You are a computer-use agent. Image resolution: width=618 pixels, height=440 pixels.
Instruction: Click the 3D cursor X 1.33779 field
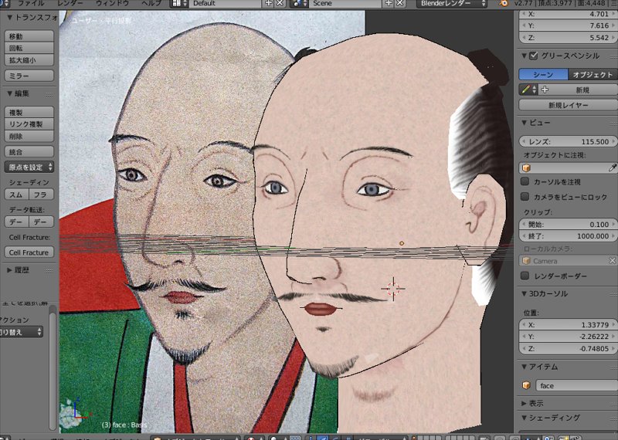click(x=568, y=325)
